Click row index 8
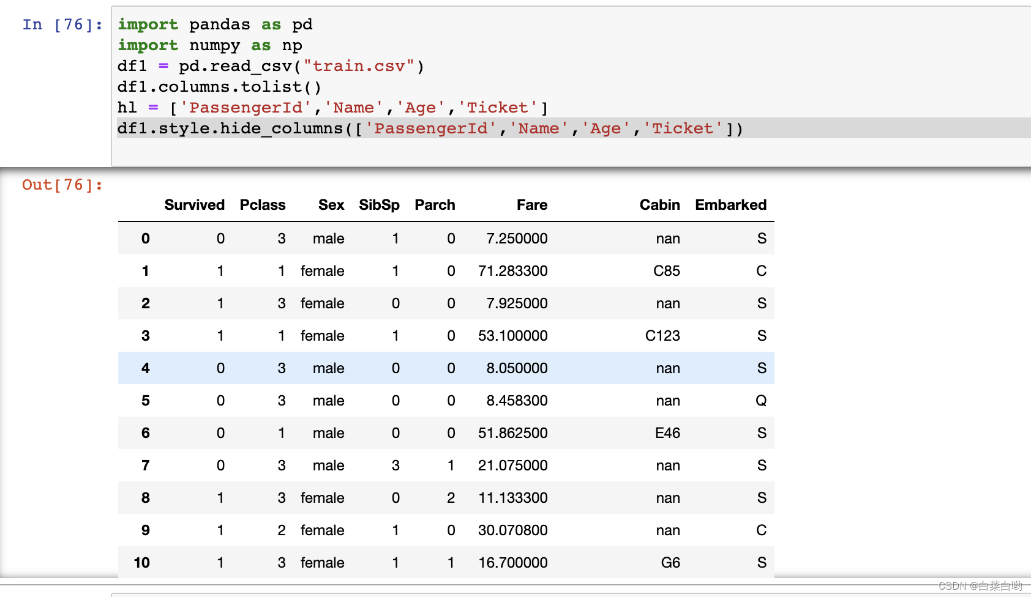 click(x=146, y=498)
